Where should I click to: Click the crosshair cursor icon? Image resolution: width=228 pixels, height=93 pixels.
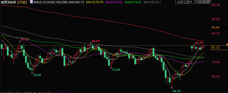click(197, 2)
